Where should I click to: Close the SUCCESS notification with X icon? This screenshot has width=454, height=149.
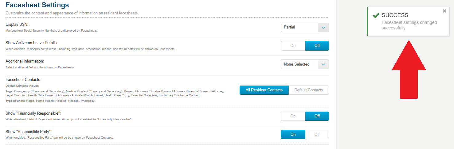click(x=444, y=11)
